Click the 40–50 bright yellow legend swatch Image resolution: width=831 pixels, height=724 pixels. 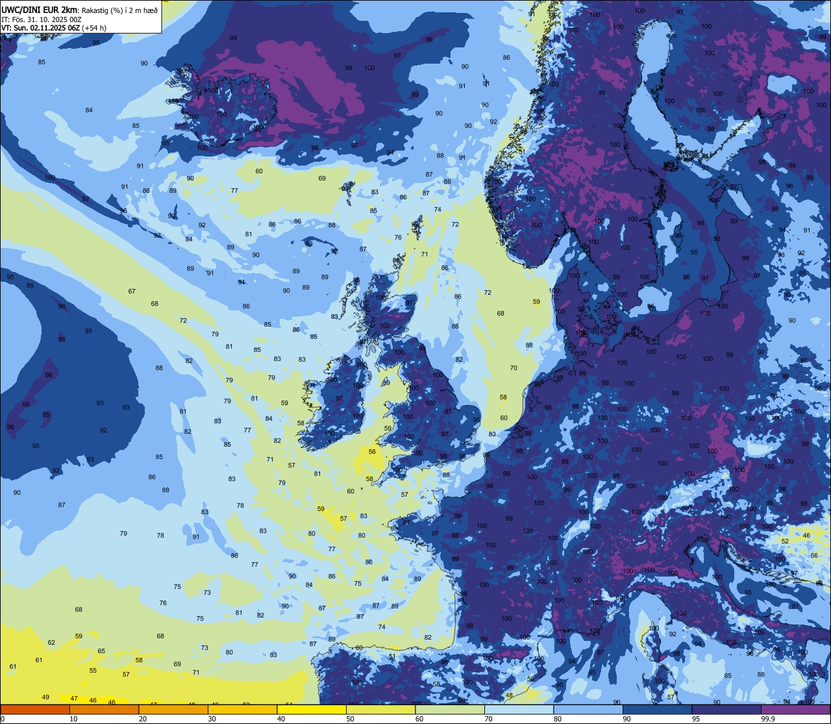tap(312, 709)
